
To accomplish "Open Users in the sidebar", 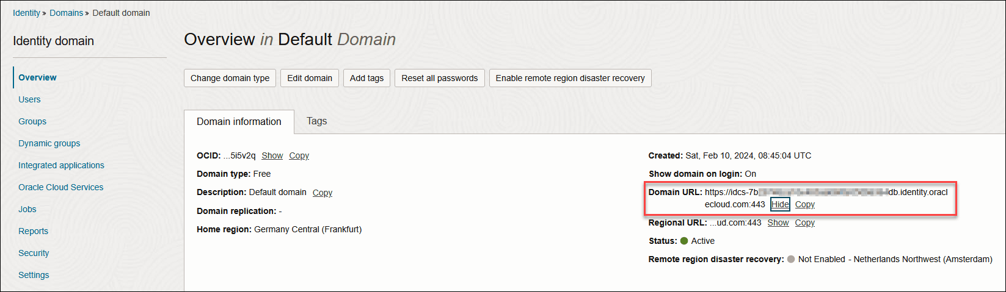I will tap(29, 99).
